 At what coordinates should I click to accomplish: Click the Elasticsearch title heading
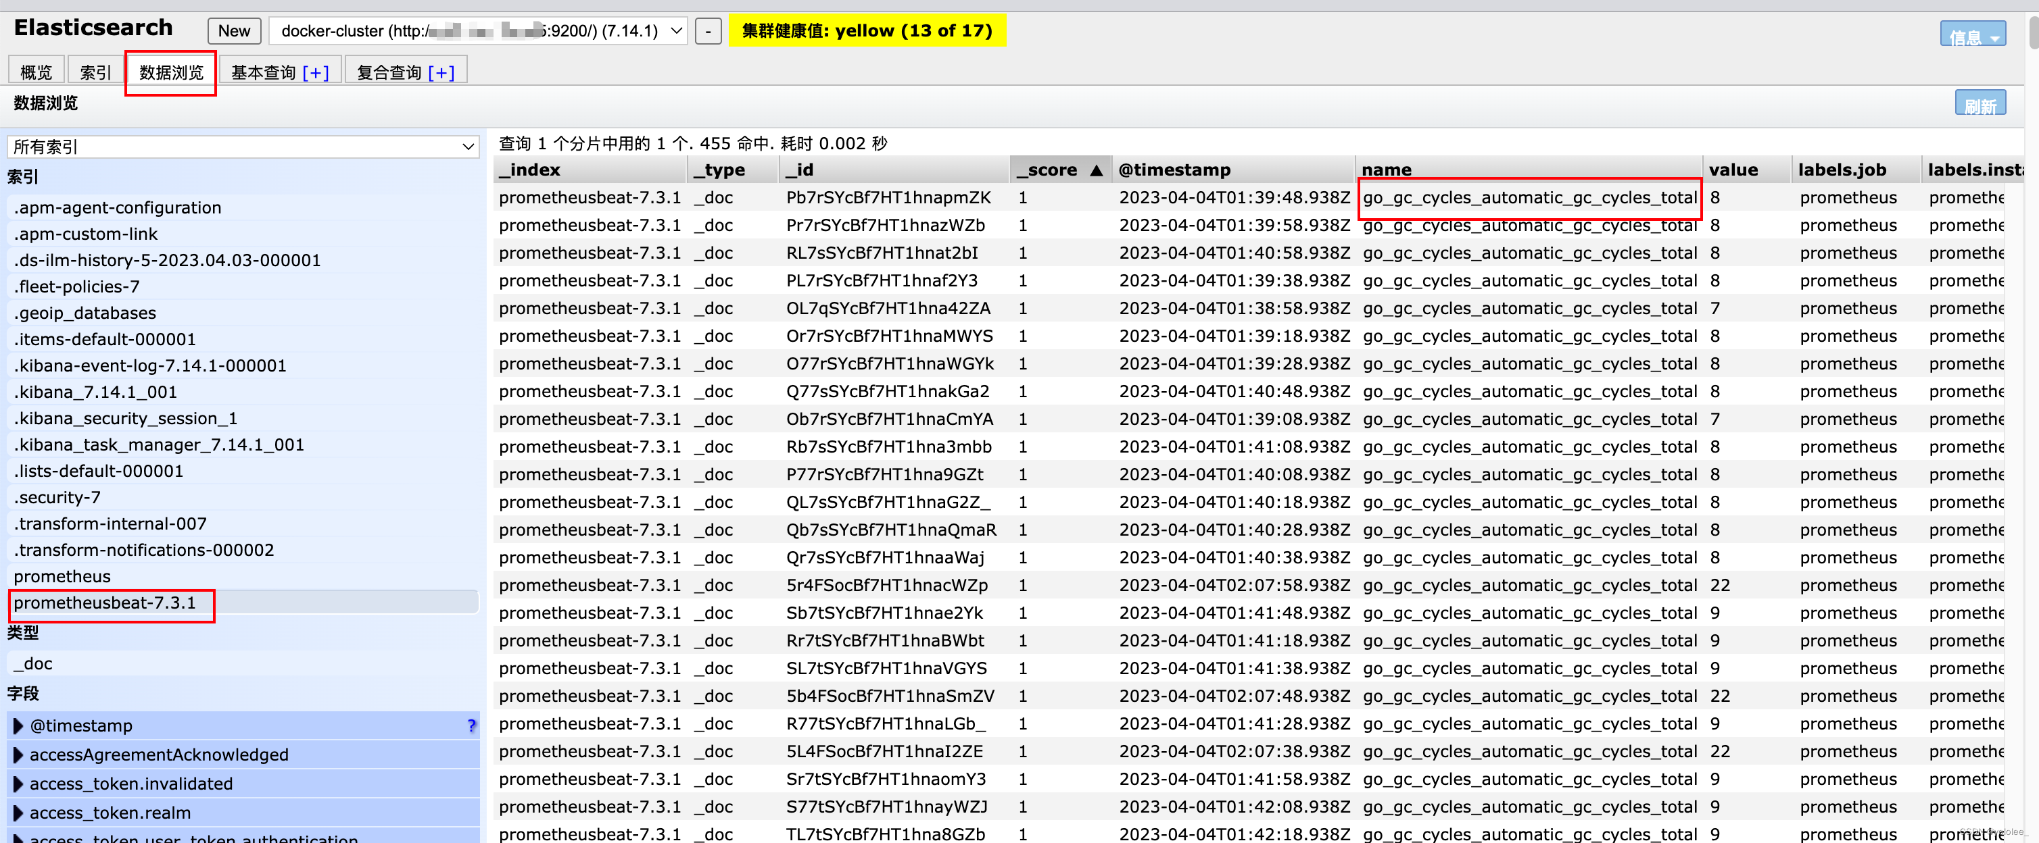click(x=93, y=28)
